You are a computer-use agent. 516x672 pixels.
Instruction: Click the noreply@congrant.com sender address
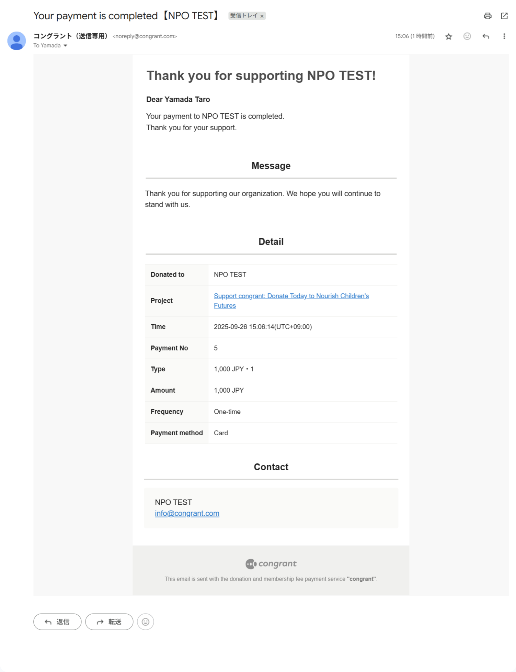coord(145,36)
